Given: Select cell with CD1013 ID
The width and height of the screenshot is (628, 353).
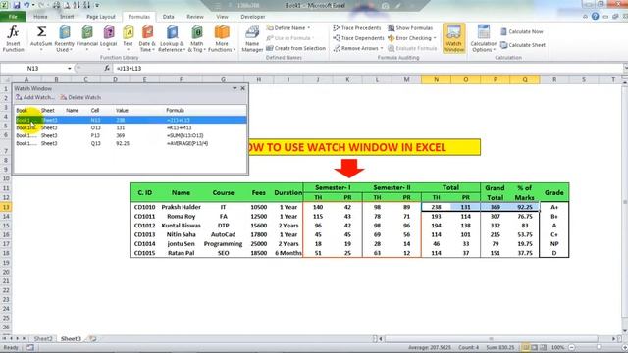Looking at the screenshot, I should click(144, 235).
